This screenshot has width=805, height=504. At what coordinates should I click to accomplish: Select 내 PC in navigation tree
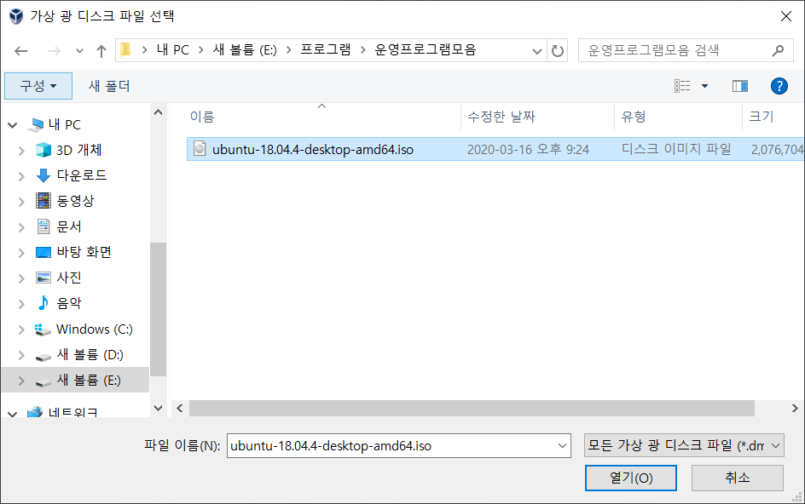point(64,124)
